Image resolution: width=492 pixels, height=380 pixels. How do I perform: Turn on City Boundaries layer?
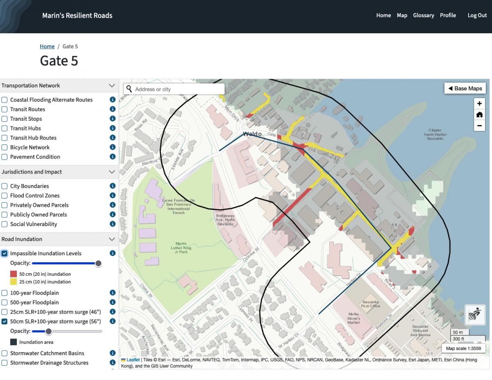[5, 186]
